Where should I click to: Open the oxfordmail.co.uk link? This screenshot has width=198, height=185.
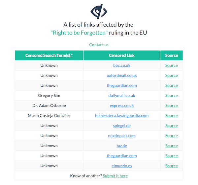tap(122, 76)
